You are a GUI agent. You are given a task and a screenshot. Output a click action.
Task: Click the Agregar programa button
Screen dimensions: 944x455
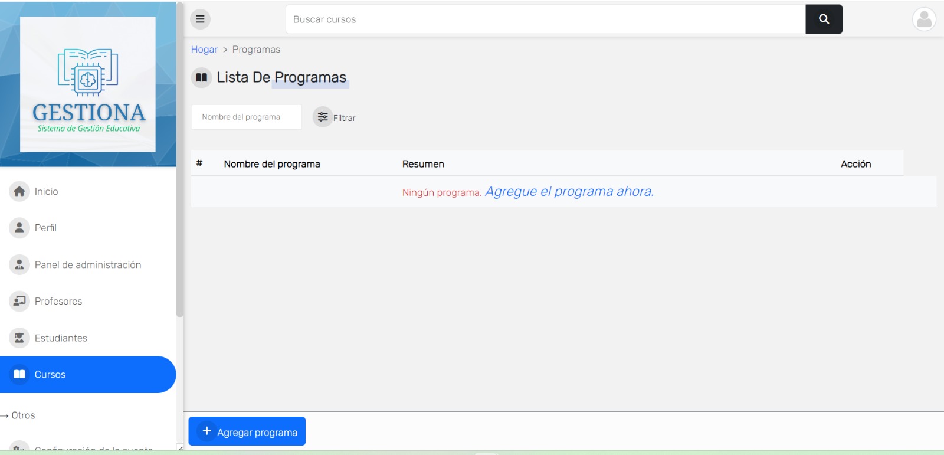coord(247,431)
